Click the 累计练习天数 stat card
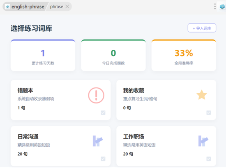 43,55
